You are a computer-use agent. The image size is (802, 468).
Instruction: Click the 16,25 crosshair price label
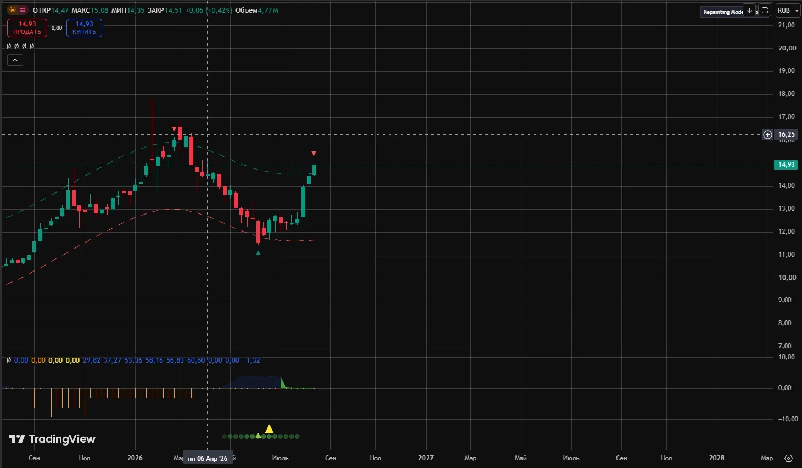pos(786,134)
